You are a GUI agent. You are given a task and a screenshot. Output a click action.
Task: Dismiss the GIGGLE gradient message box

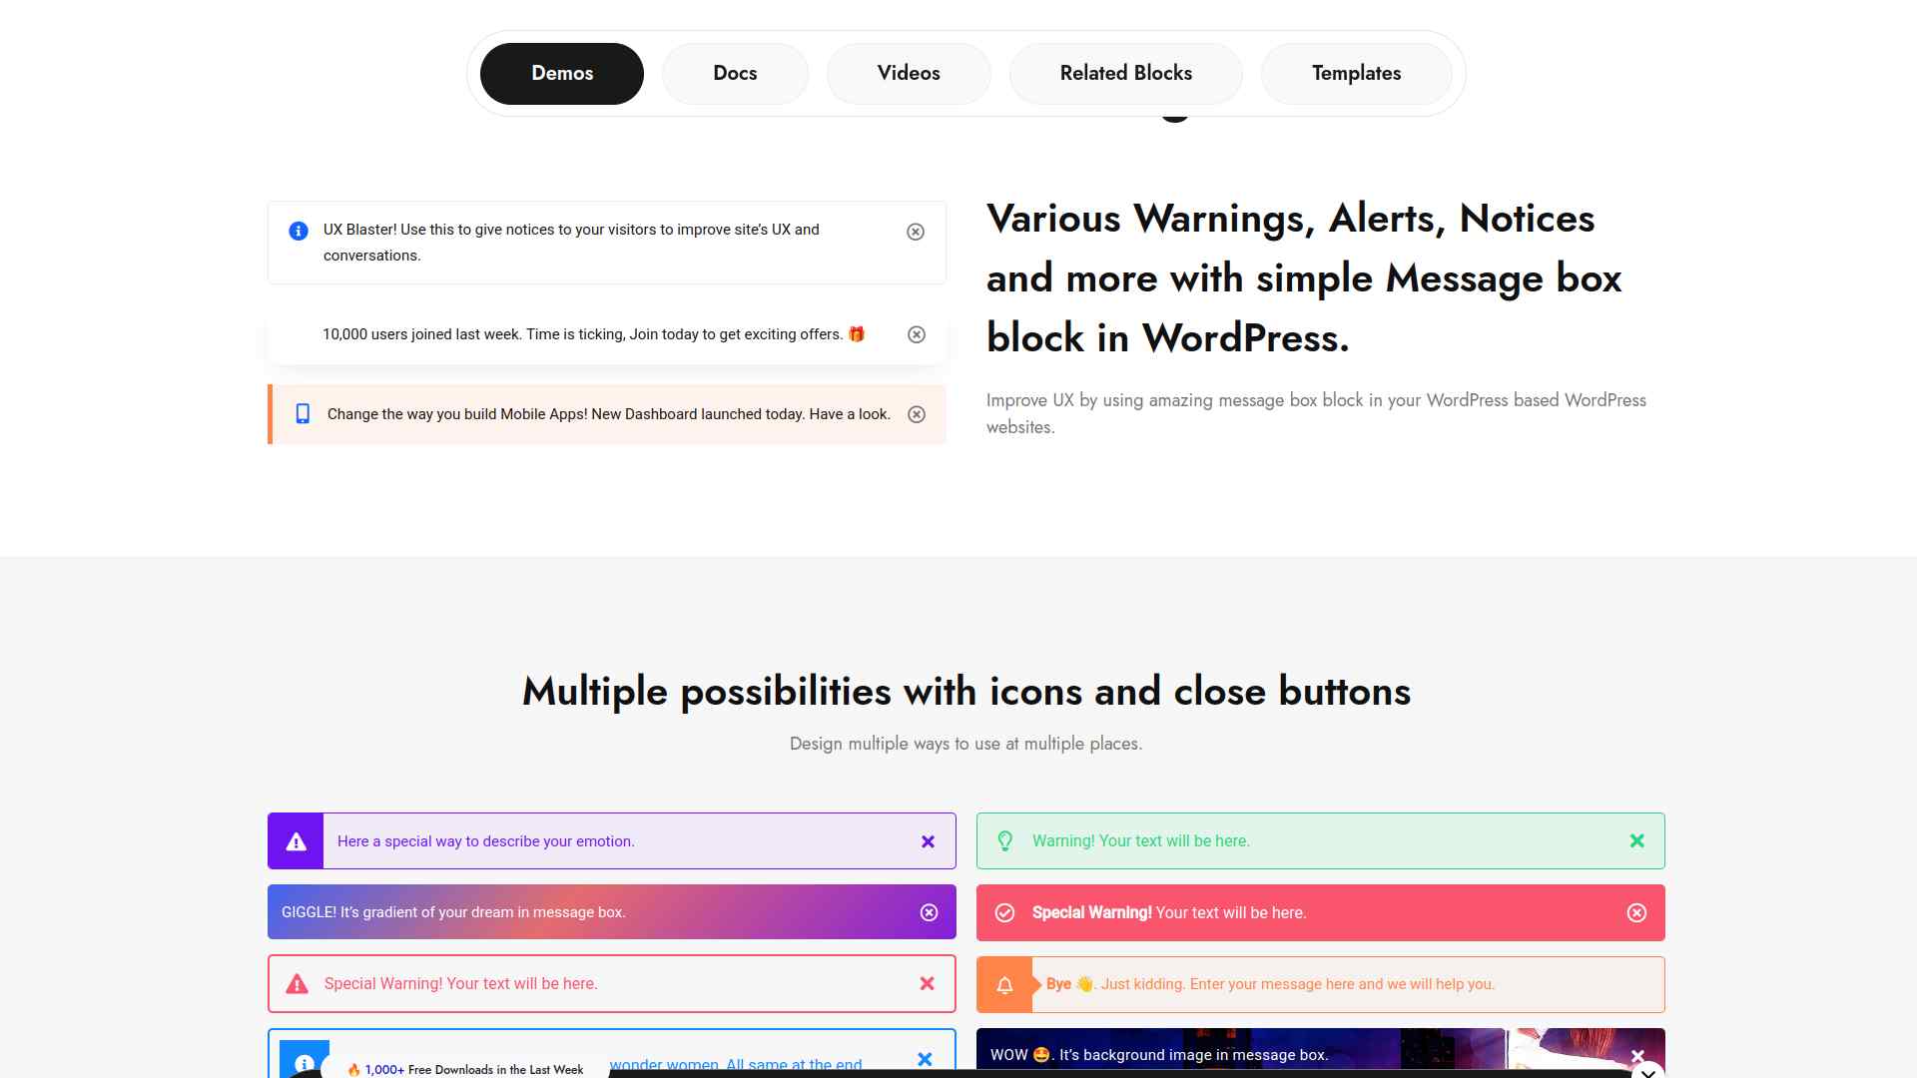coord(929,912)
